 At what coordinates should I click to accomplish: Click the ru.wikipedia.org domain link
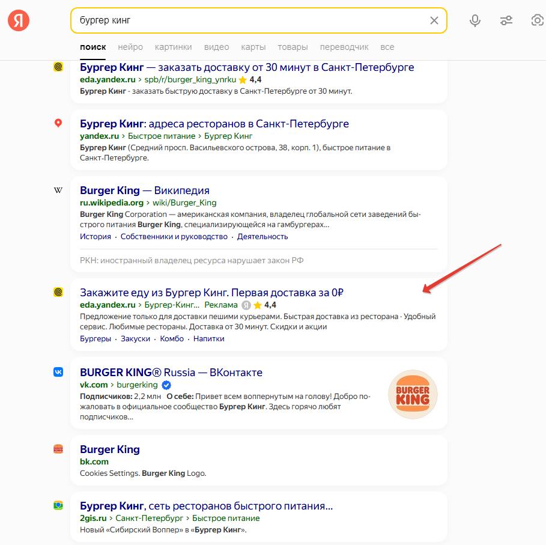pos(112,202)
